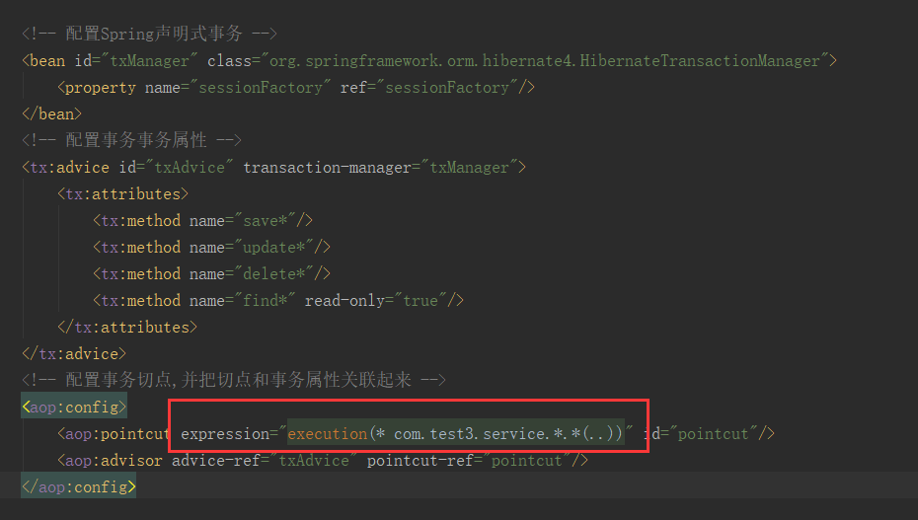This screenshot has width=918, height=520.
Task: Click the execution pointcut expression value
Action: tap(455, 434)
